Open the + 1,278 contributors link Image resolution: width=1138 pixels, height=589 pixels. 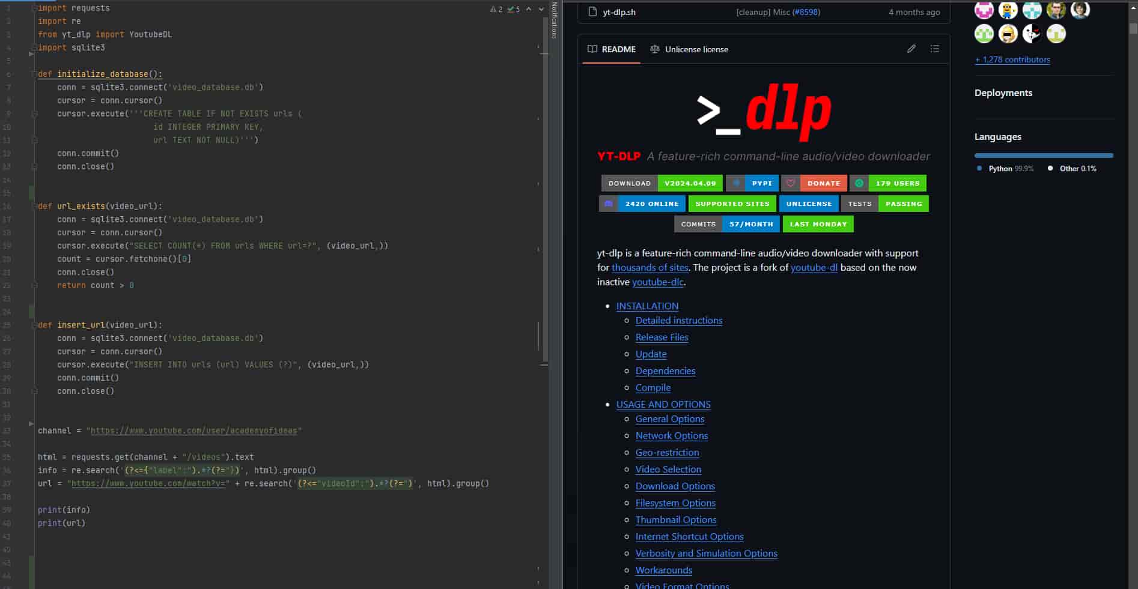(1012, 59)
